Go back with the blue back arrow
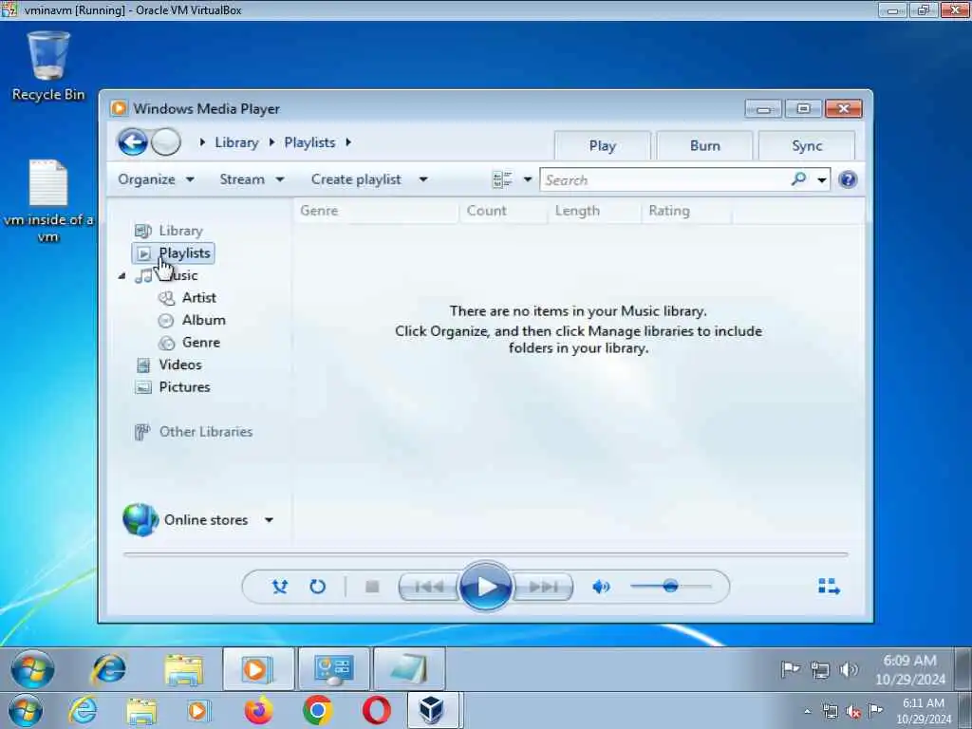 click(x=133, y=142)
